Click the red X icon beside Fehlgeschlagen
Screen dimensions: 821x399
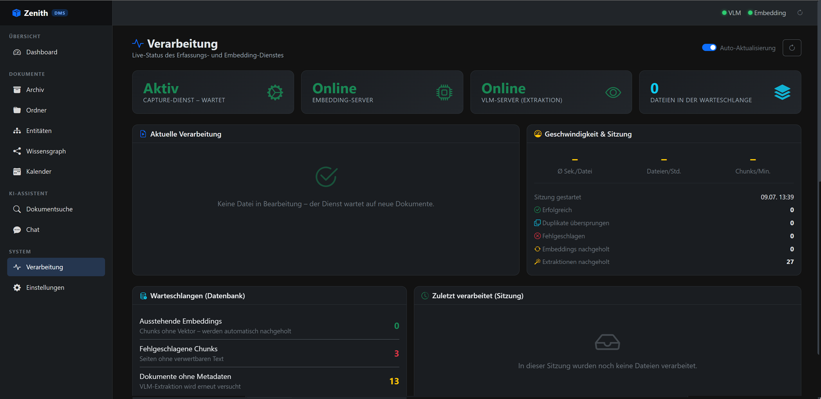tap(537, 236)
